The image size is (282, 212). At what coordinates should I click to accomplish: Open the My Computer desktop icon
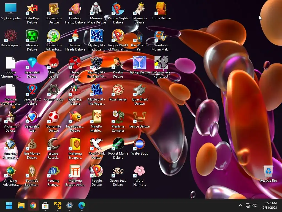11,9
